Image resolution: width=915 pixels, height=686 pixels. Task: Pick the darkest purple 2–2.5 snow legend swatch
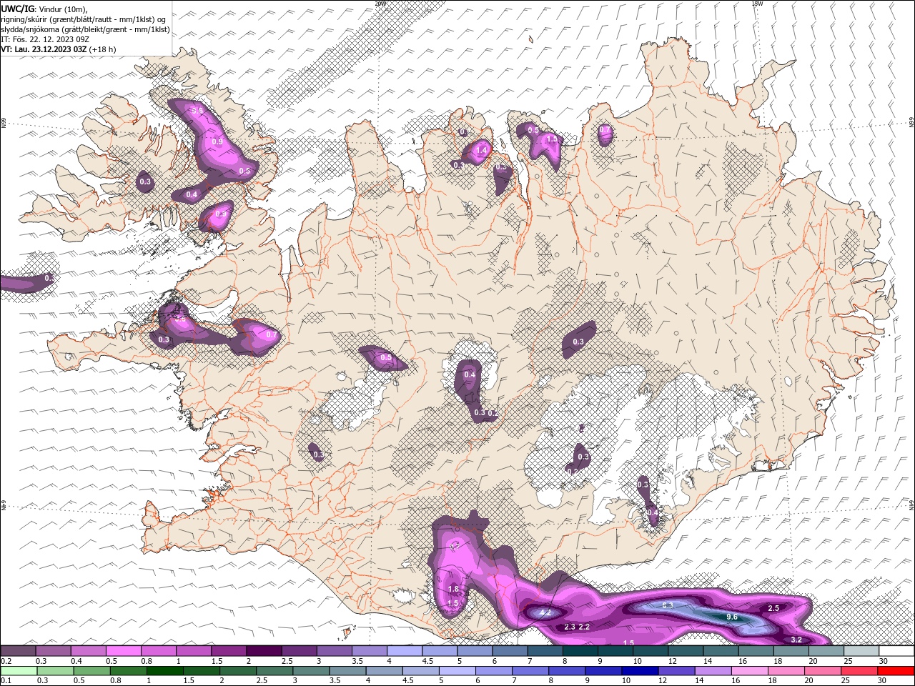coord(263,651)
